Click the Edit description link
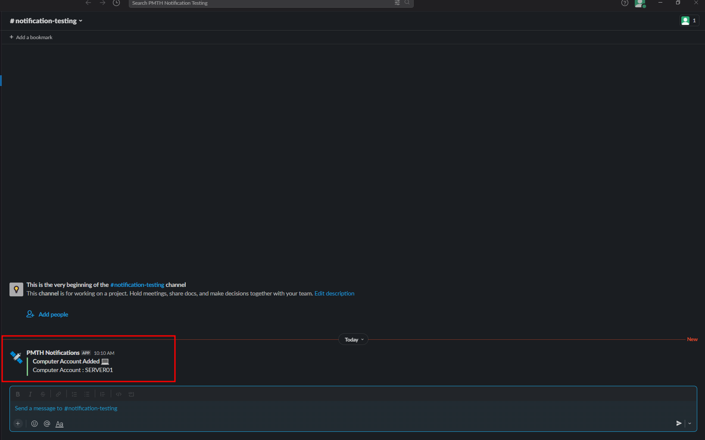Screen dimensions: 705x440 pyautogui.click(x=334, y=293)
